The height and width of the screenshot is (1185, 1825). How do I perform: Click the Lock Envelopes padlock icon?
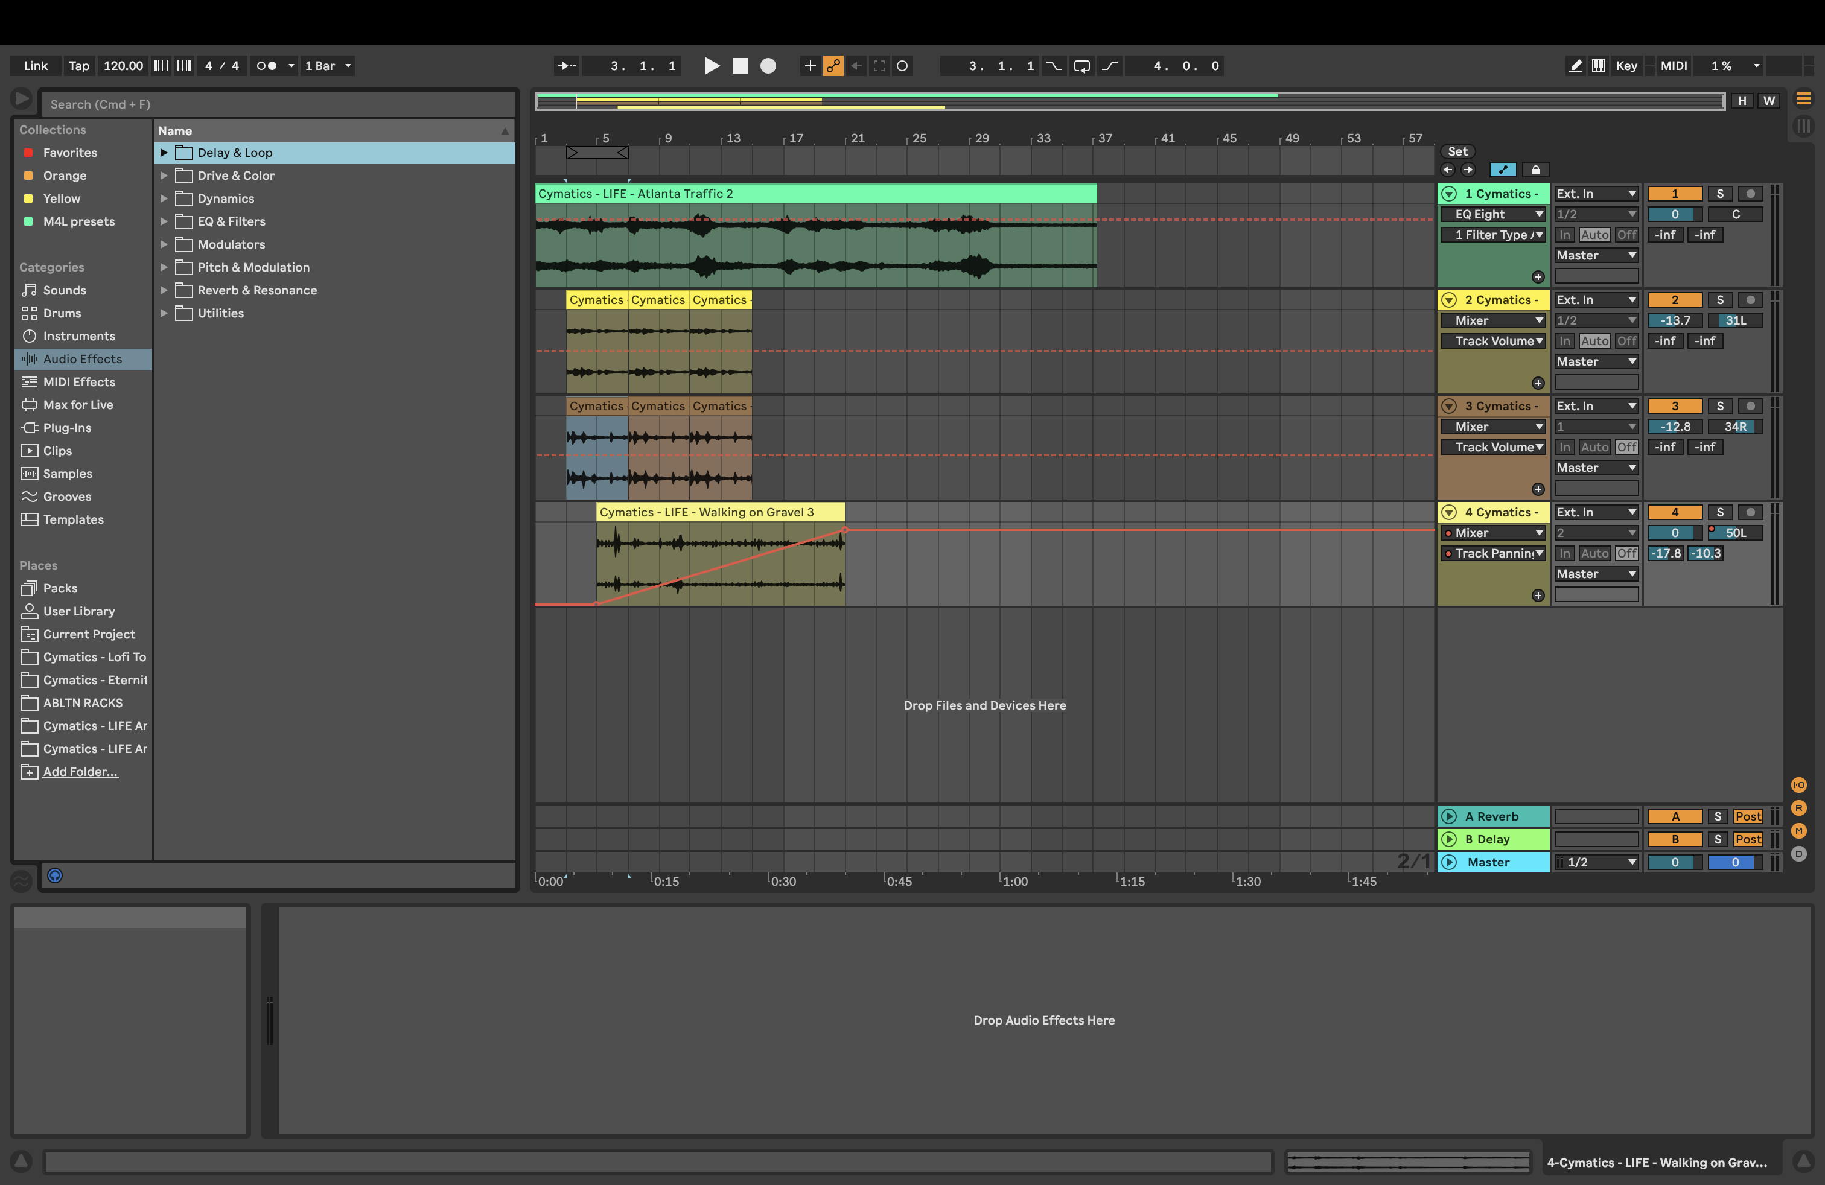[1535, 170]
